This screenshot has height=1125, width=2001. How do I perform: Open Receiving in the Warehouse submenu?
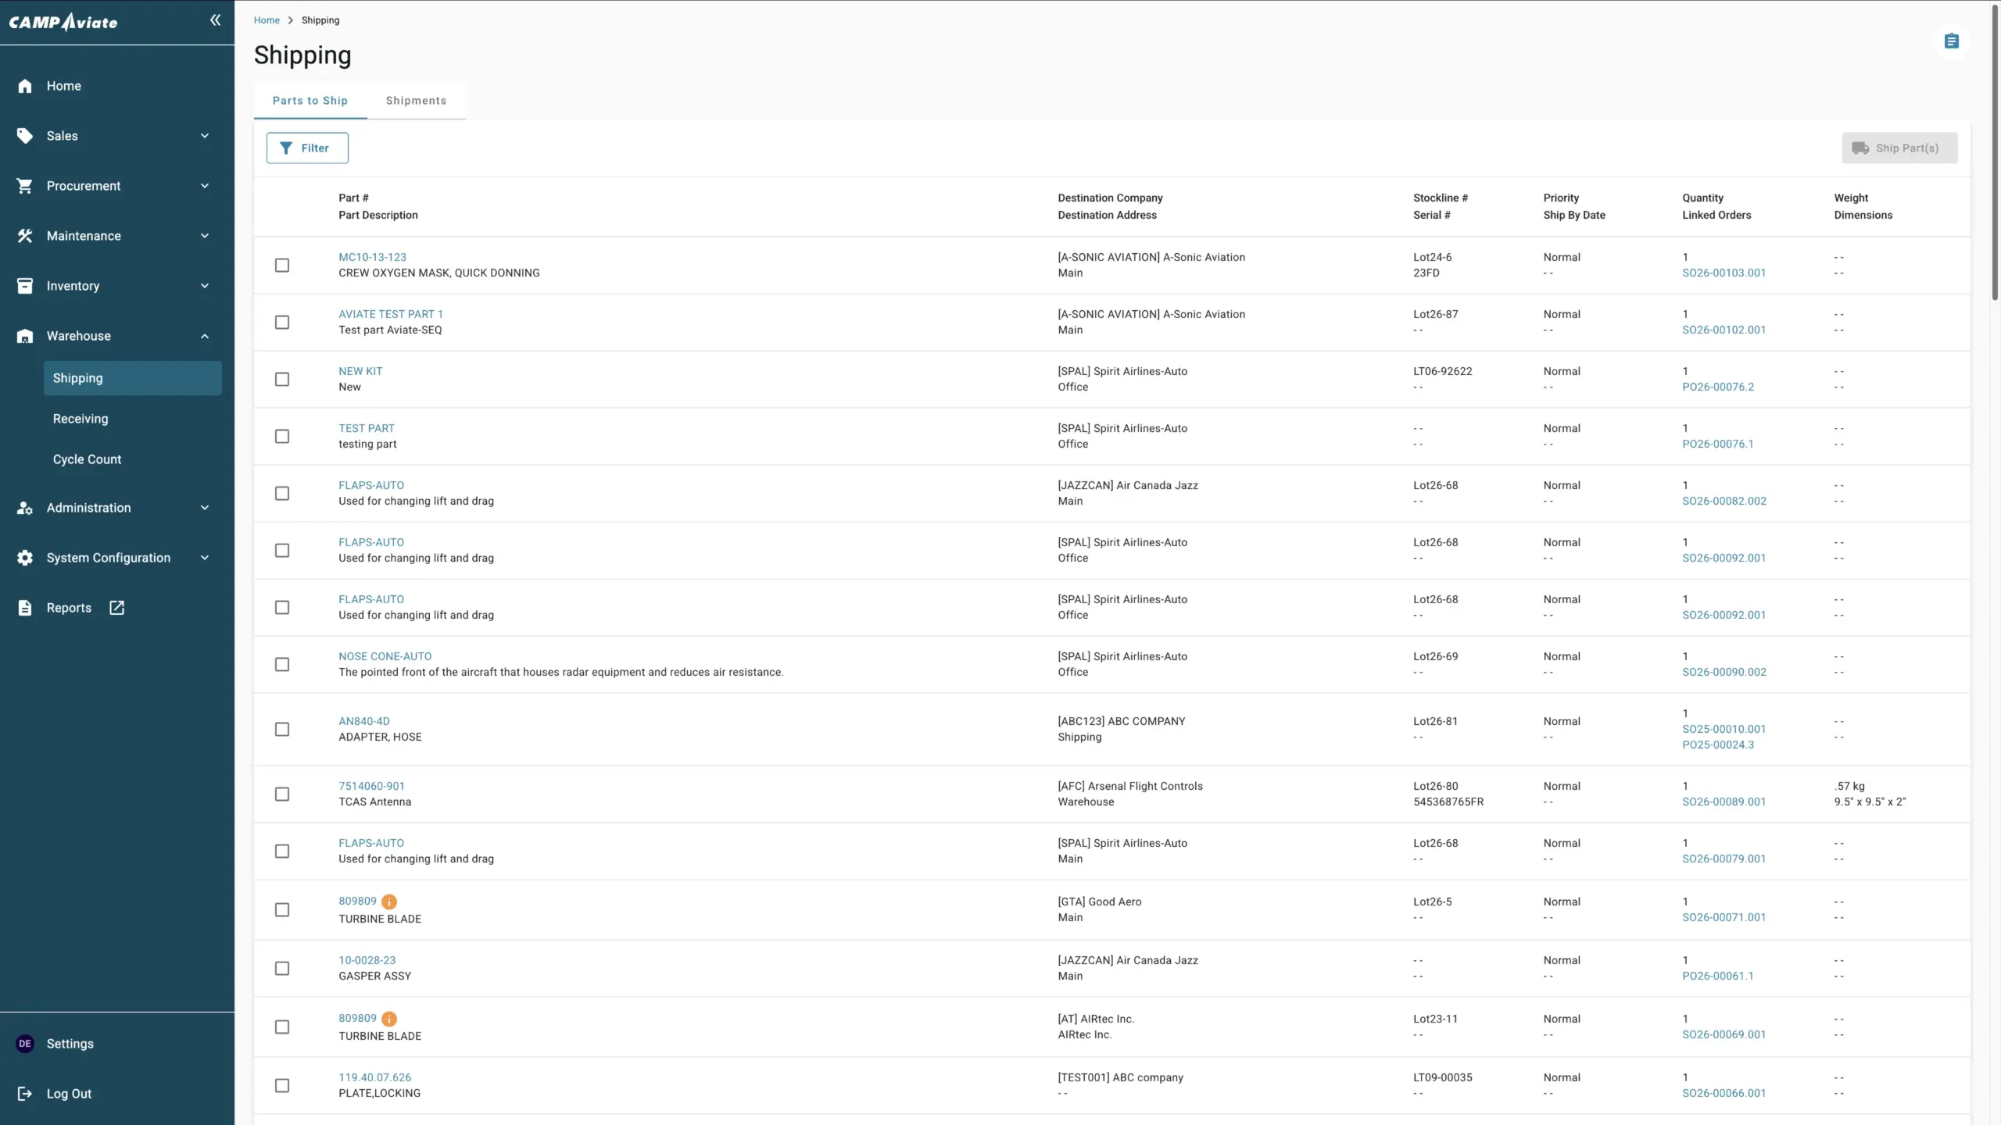point(81,419)
